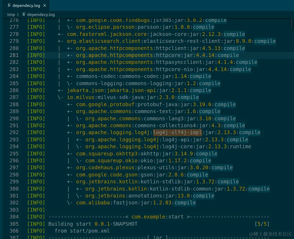Click protobuf-java on line 288
This screenshot has height=239, width=294.
click(x=157, y=104)
